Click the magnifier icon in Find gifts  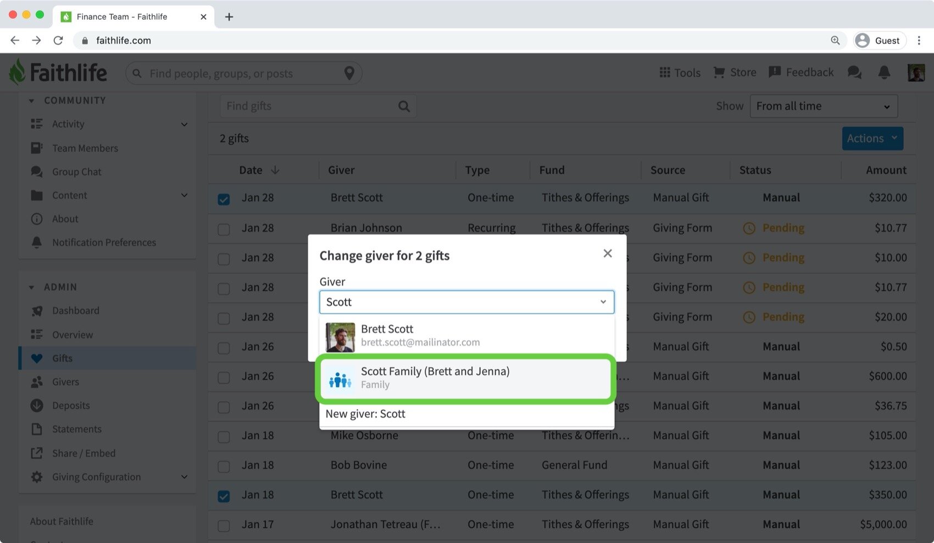pos(404,106)
